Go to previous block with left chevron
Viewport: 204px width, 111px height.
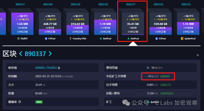coord(20,53)
